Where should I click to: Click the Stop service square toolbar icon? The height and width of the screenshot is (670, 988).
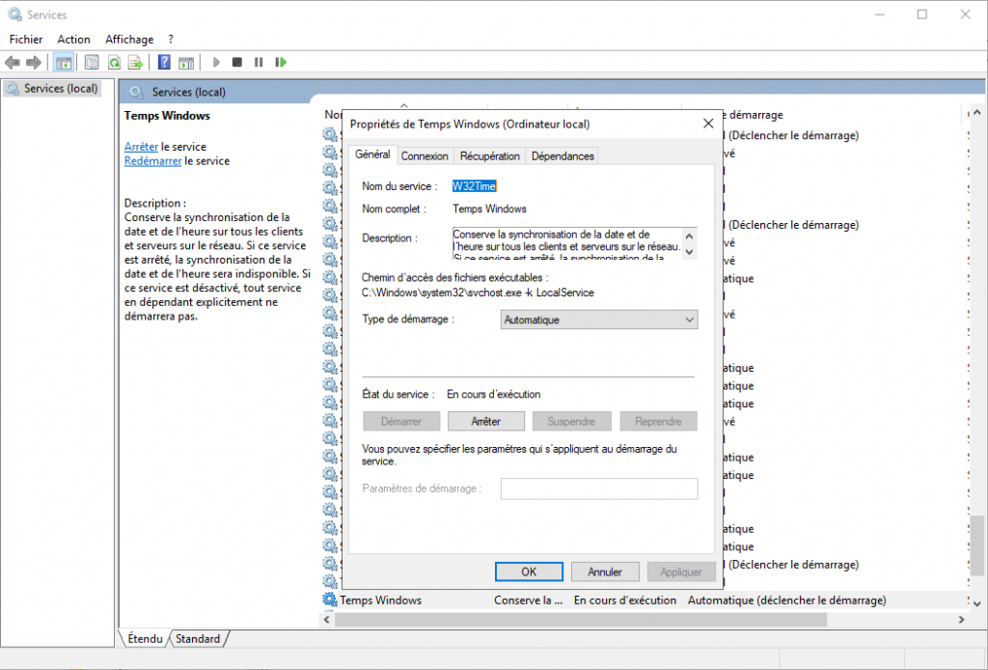coord(237,63)
